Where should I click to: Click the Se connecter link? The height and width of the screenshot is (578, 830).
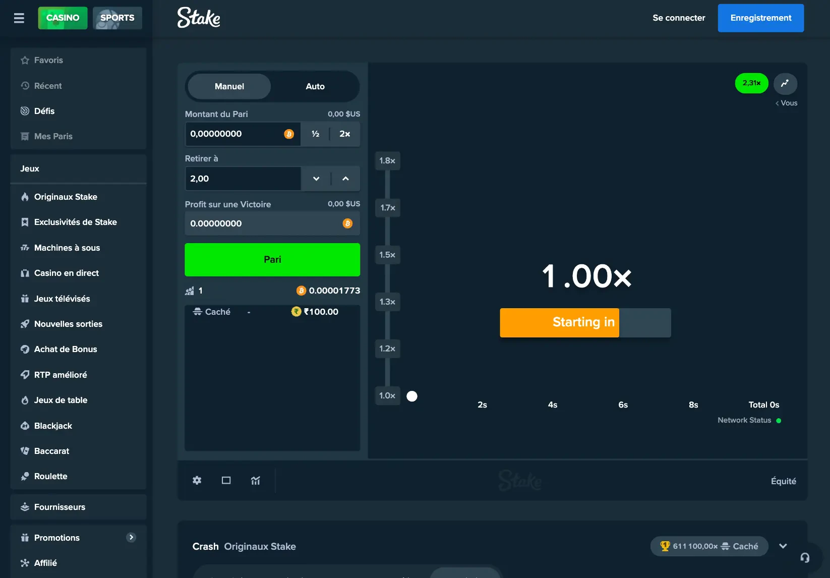click(679, 18)
